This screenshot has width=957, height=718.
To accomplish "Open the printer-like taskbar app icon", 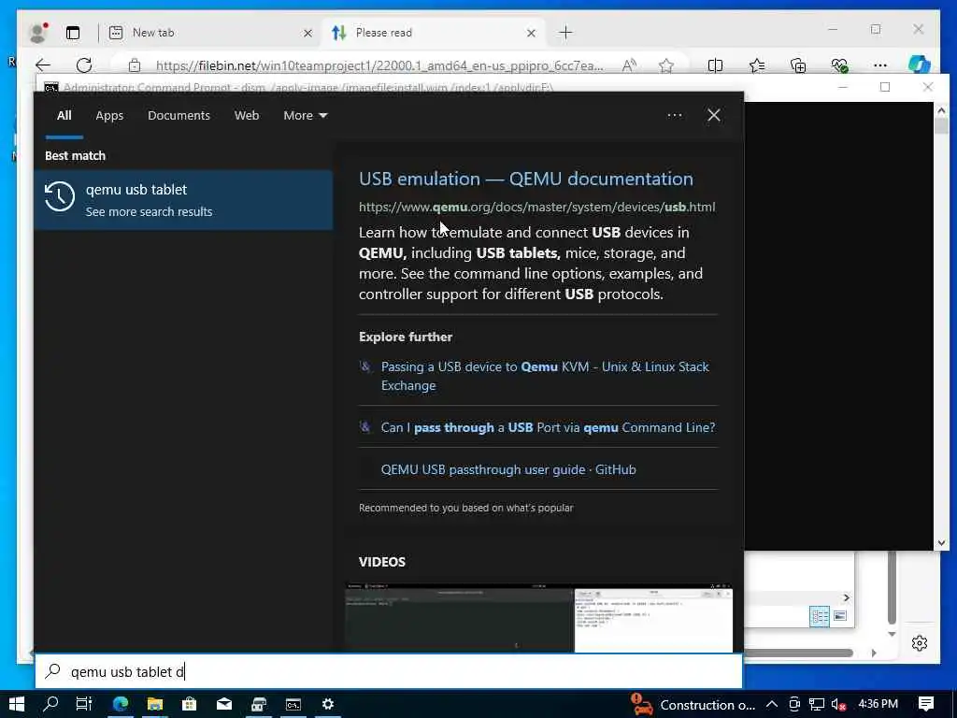I will tap(259, 704).
